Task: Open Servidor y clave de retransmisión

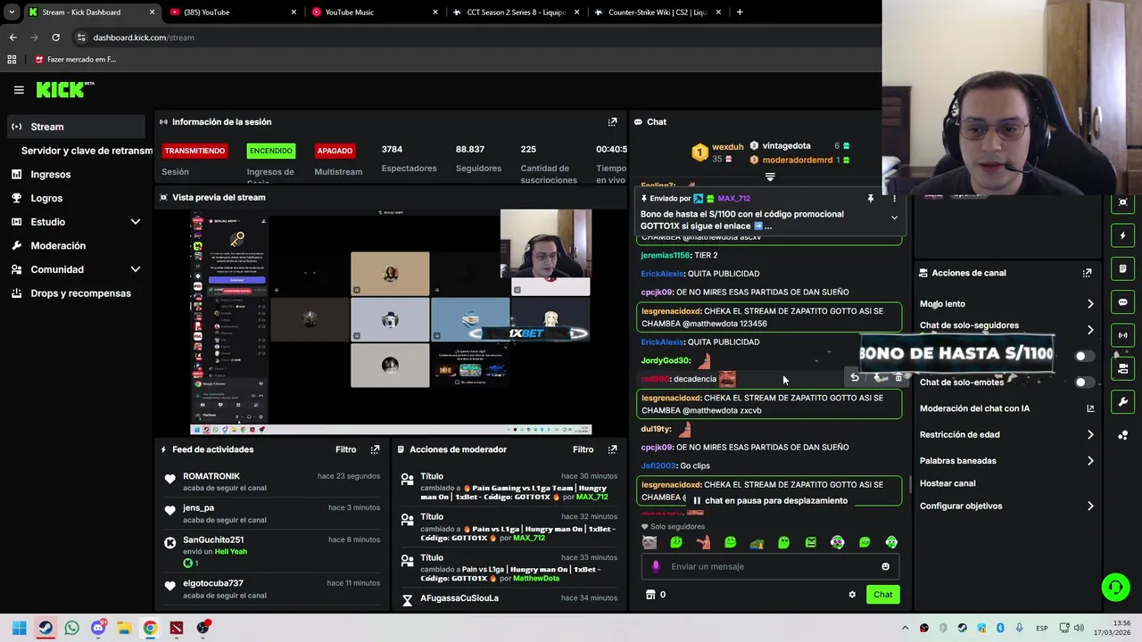Action: [x=87, y=151]
